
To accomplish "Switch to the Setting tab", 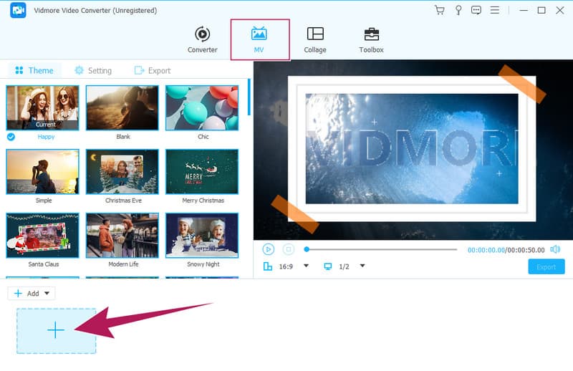I will coord(93,70).
